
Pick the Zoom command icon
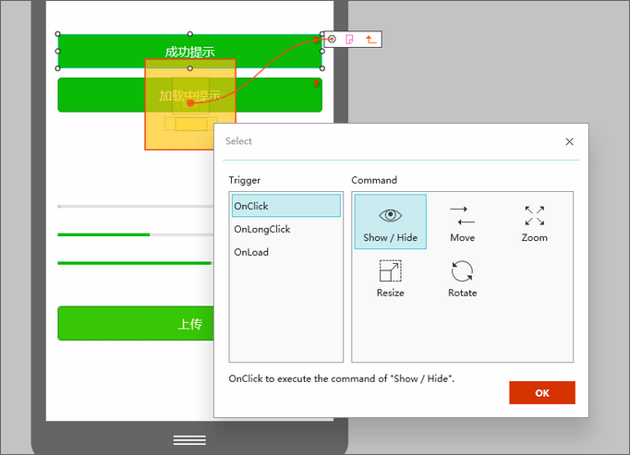click(534, 222)
